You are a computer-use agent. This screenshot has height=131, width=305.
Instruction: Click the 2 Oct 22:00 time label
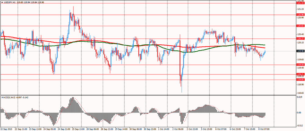[x=192, y=129]
